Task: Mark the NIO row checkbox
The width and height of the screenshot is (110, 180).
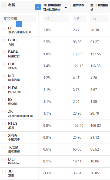Action: (x=4, y=76)
